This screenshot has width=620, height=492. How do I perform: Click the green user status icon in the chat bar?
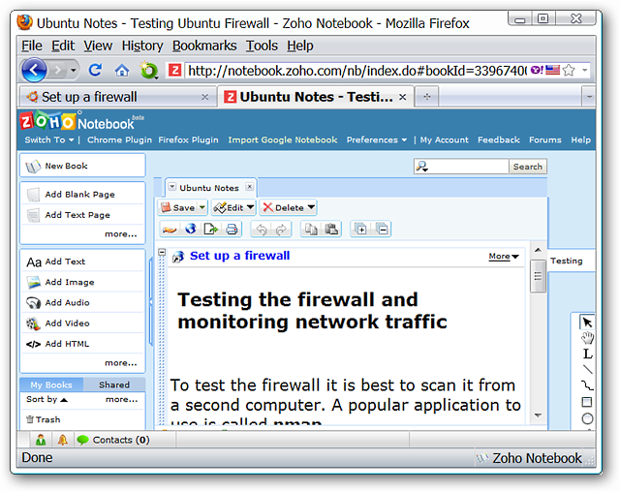pos(41,440)
